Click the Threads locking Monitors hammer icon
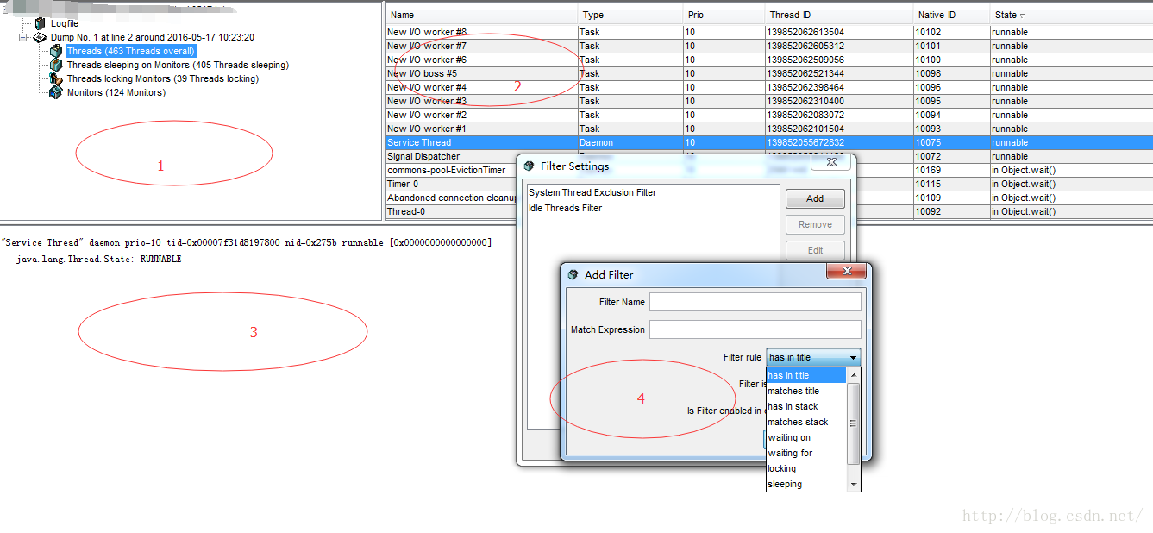Screen dimensions: 1153x533 (x=55, y=78)
